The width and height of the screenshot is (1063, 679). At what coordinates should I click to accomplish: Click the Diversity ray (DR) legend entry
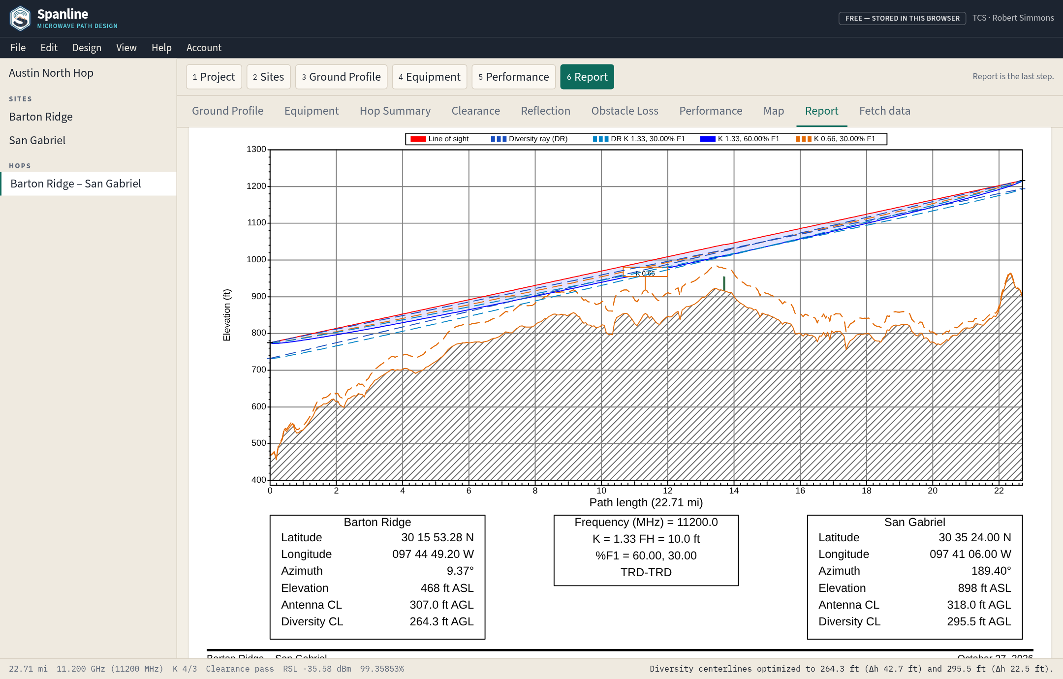[530, 139]
